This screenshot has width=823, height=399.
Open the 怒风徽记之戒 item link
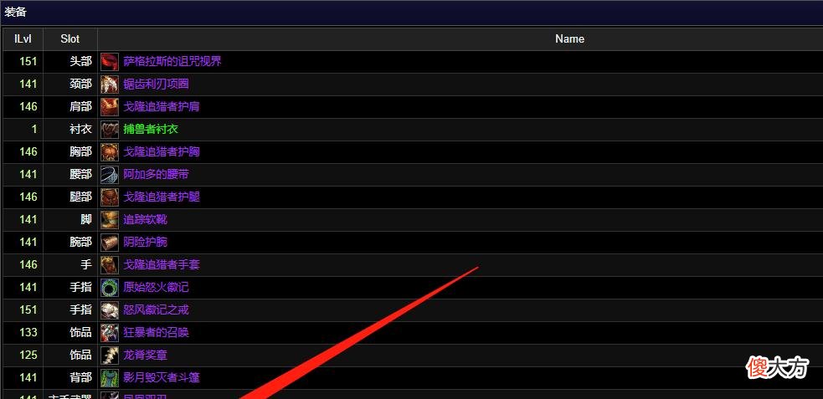pyautogui.click(x=156, y=309)
